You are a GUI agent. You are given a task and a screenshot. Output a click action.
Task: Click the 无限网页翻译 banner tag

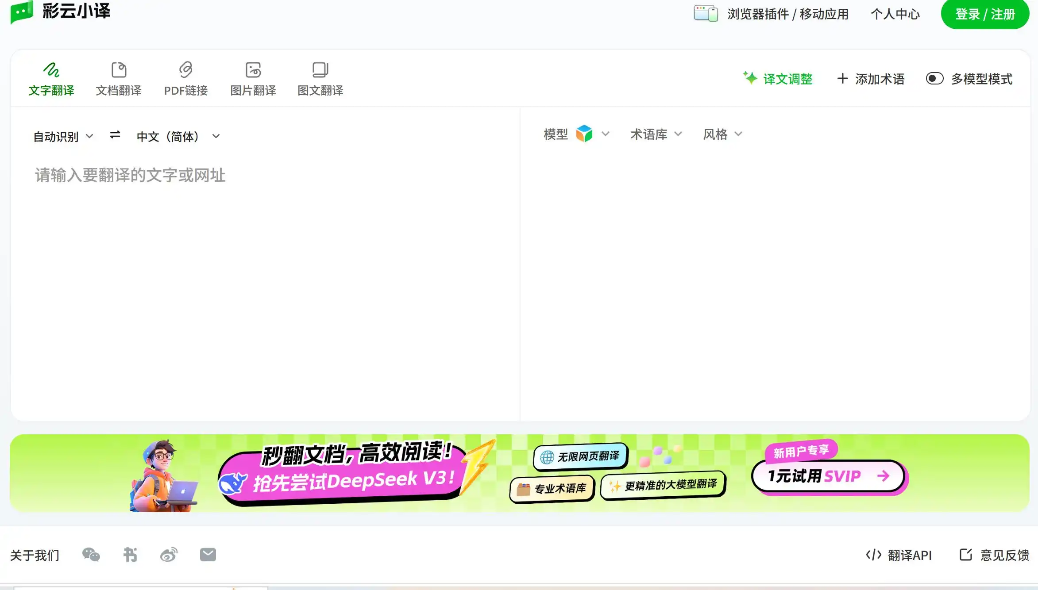coord(581,456)
